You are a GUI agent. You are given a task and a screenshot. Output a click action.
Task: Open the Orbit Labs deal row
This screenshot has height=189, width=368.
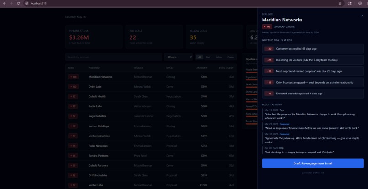click(151, 87)
